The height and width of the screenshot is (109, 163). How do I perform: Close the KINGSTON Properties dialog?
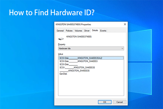tap(125, 24)
